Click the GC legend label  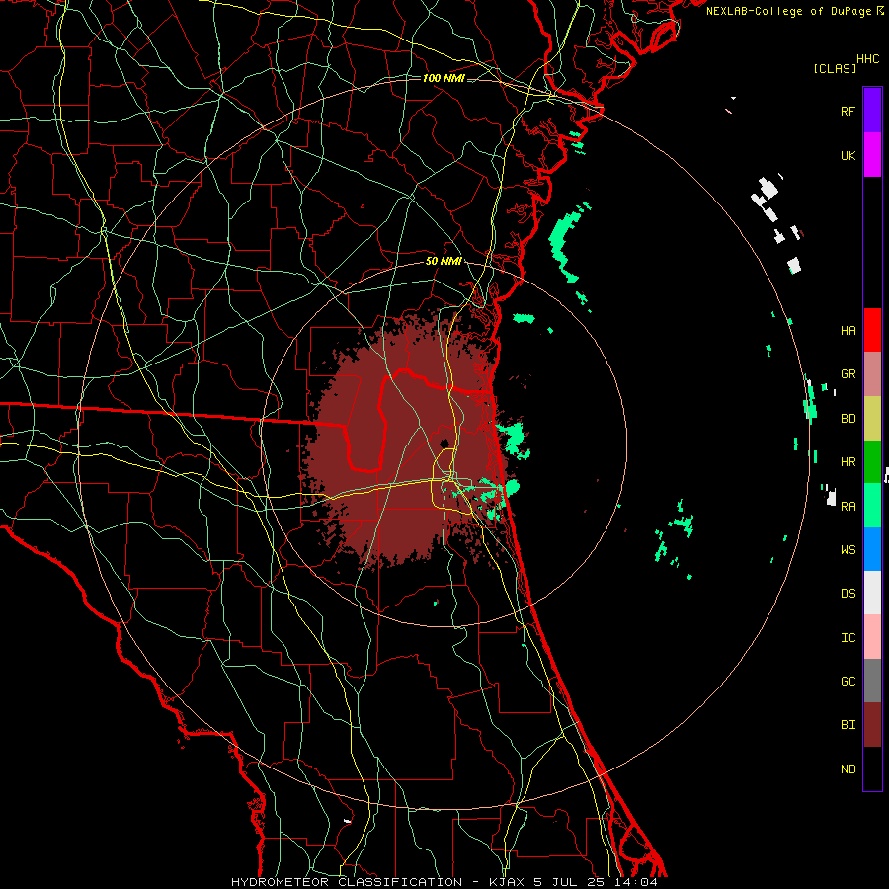coord(848,682)
